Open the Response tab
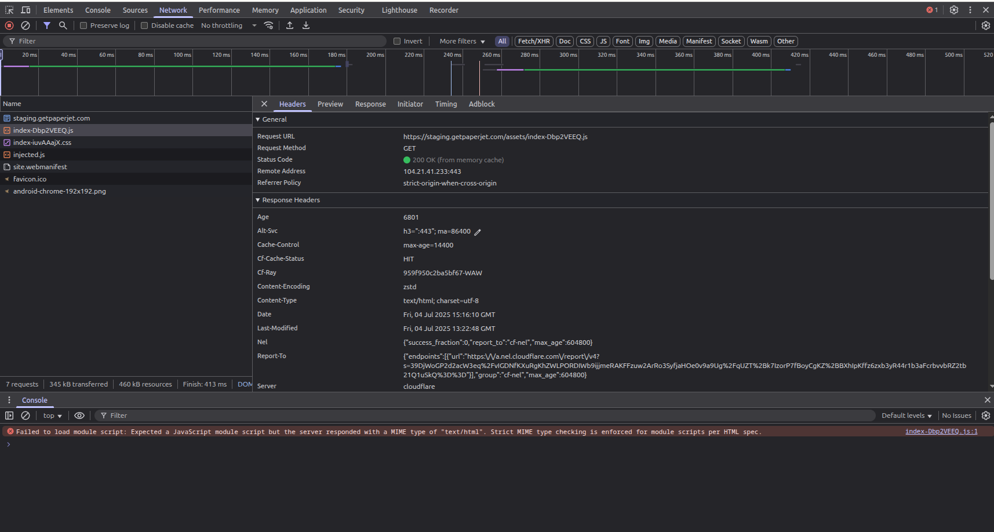Viewport: 994px width, 532px height. click(x=370, y=104)
